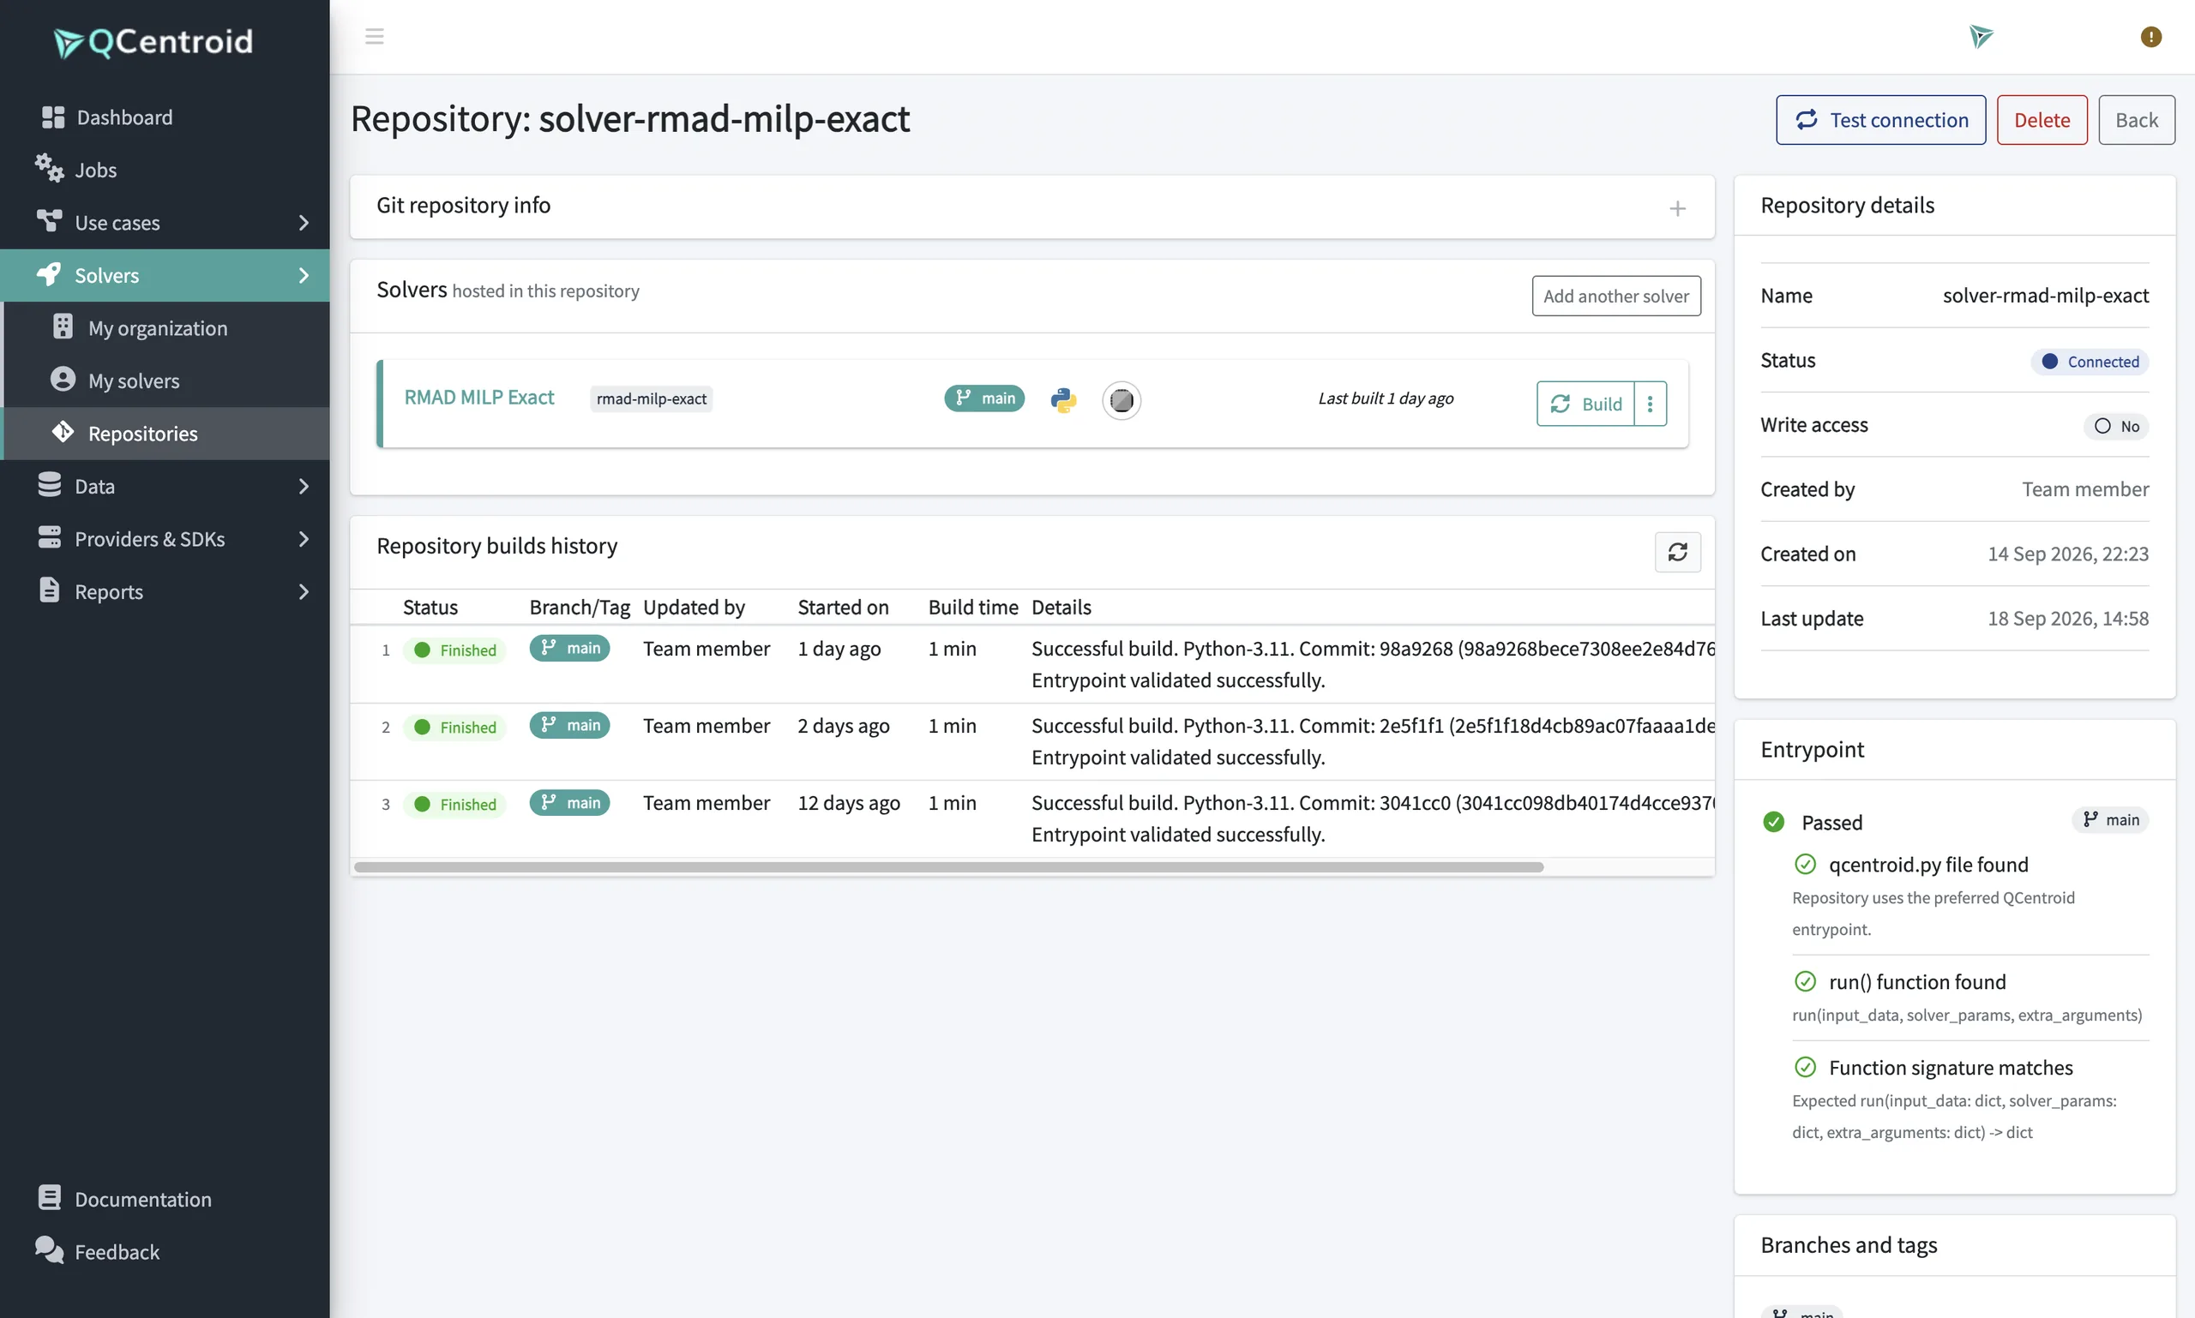The height and width of the screenshot is (1318, 2195).
Task: Open the warning notification icon
Action: click(2150, 36)
